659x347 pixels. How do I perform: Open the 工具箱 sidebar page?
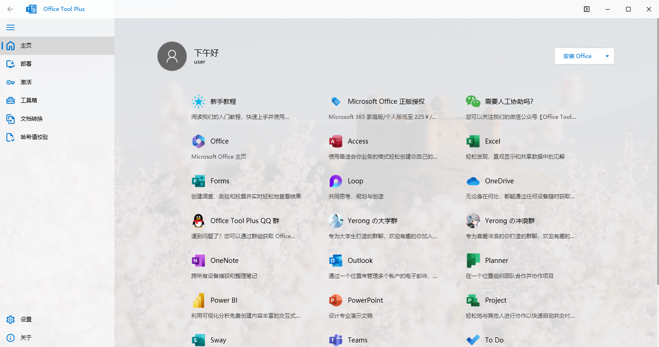click(27, 101)
